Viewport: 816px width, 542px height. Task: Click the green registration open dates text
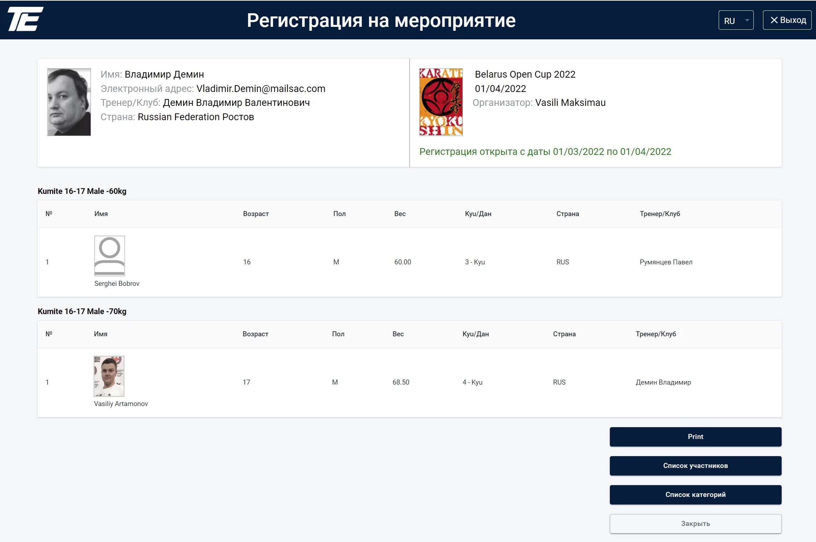[x=545, y=152]
